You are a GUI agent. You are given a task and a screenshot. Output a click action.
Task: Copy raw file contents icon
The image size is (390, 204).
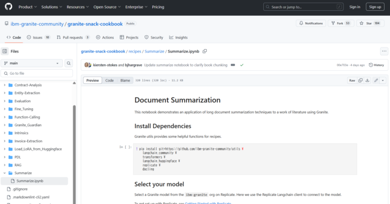360,80
